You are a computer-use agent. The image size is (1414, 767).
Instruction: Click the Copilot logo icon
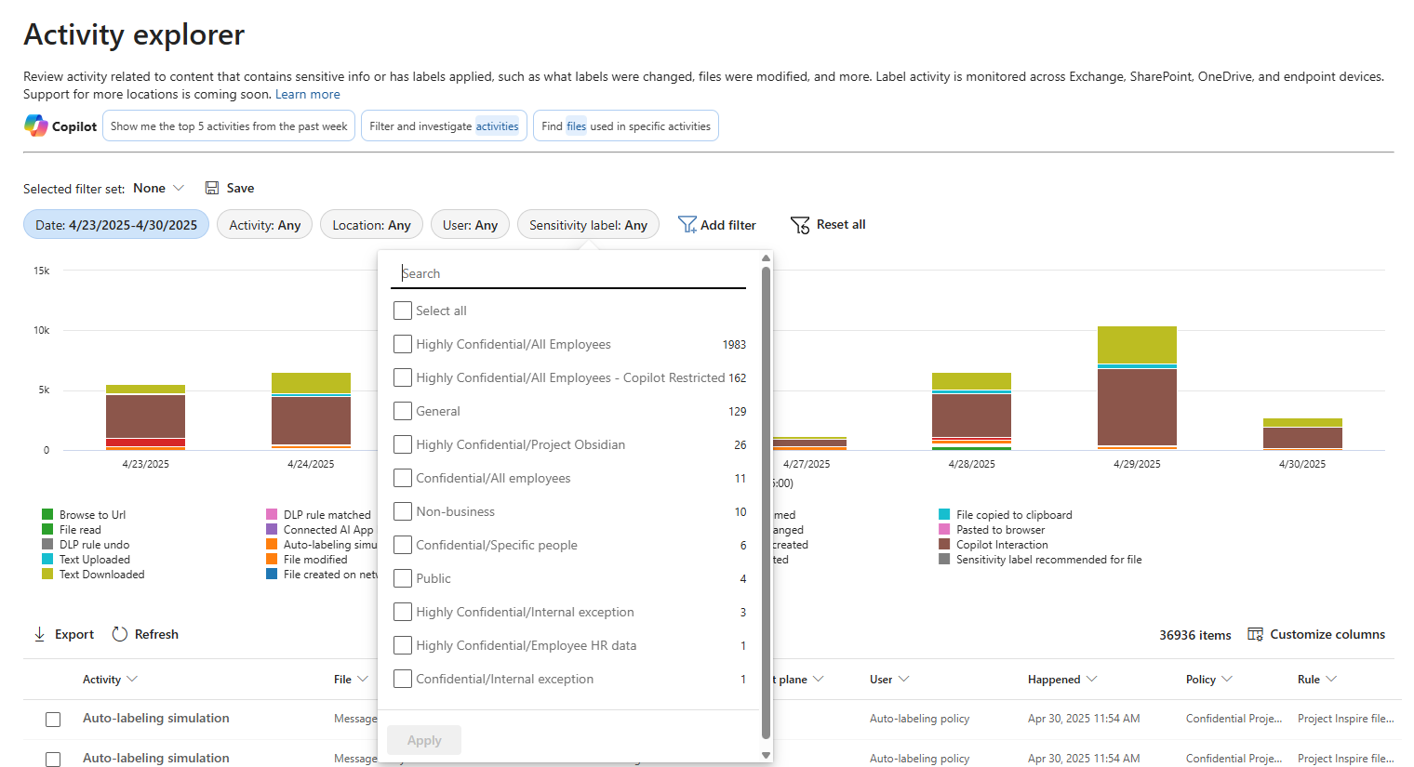pos(36,126)
